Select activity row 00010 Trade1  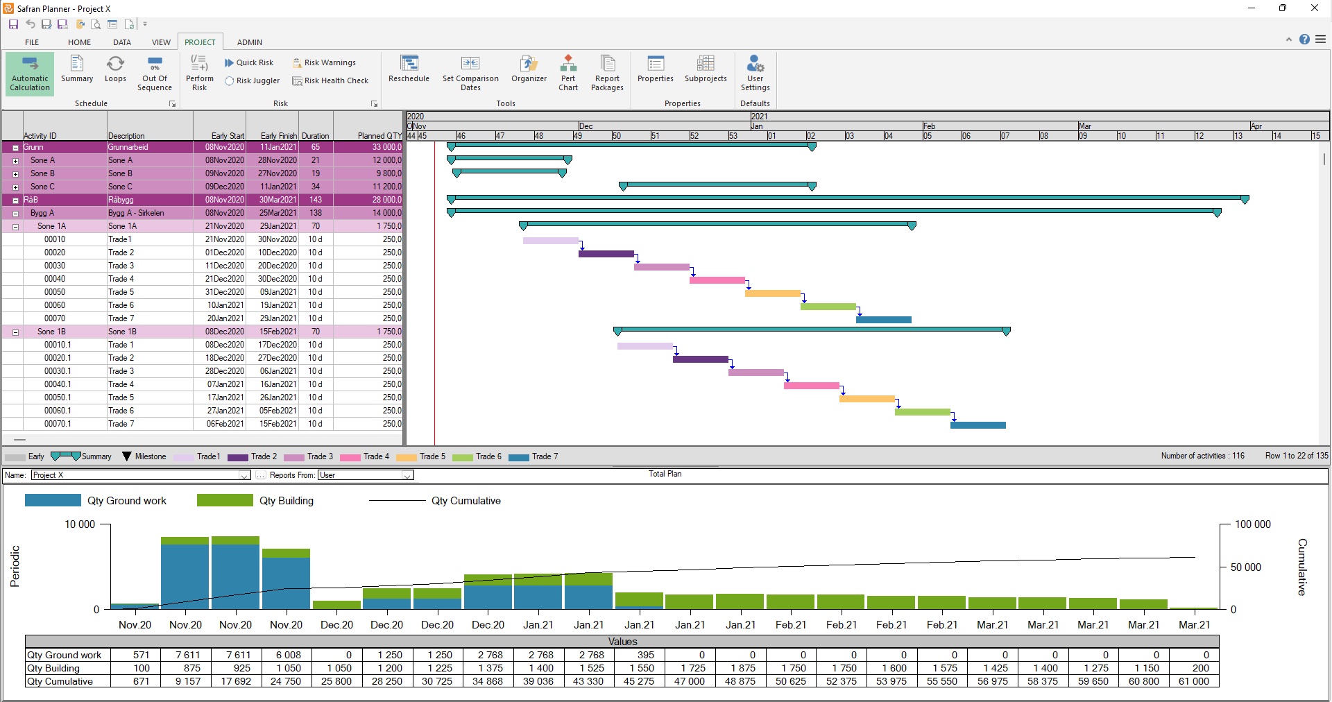tap(202, 239)
